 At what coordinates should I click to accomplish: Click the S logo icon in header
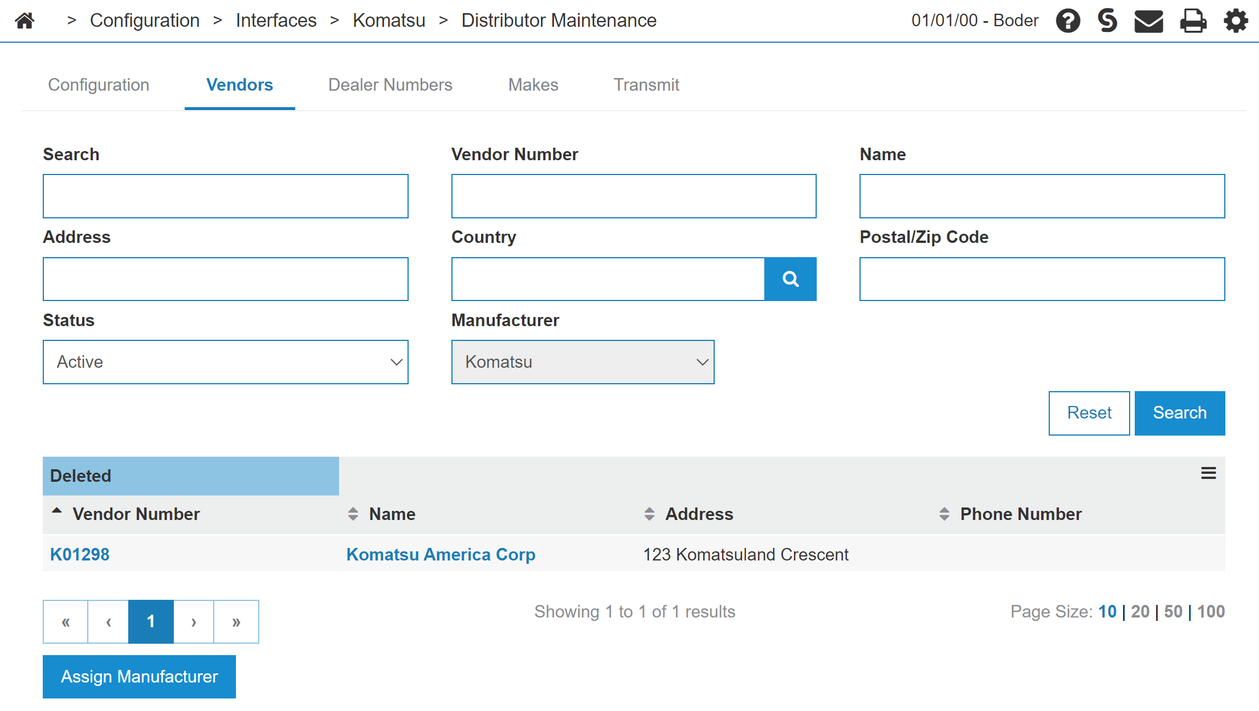pyautogui.click(x=1107, y=21)
